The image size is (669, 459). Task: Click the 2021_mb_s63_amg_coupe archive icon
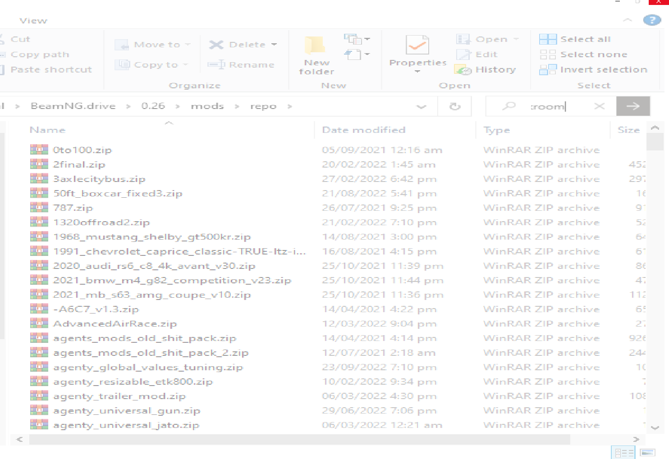coord(39,295)
